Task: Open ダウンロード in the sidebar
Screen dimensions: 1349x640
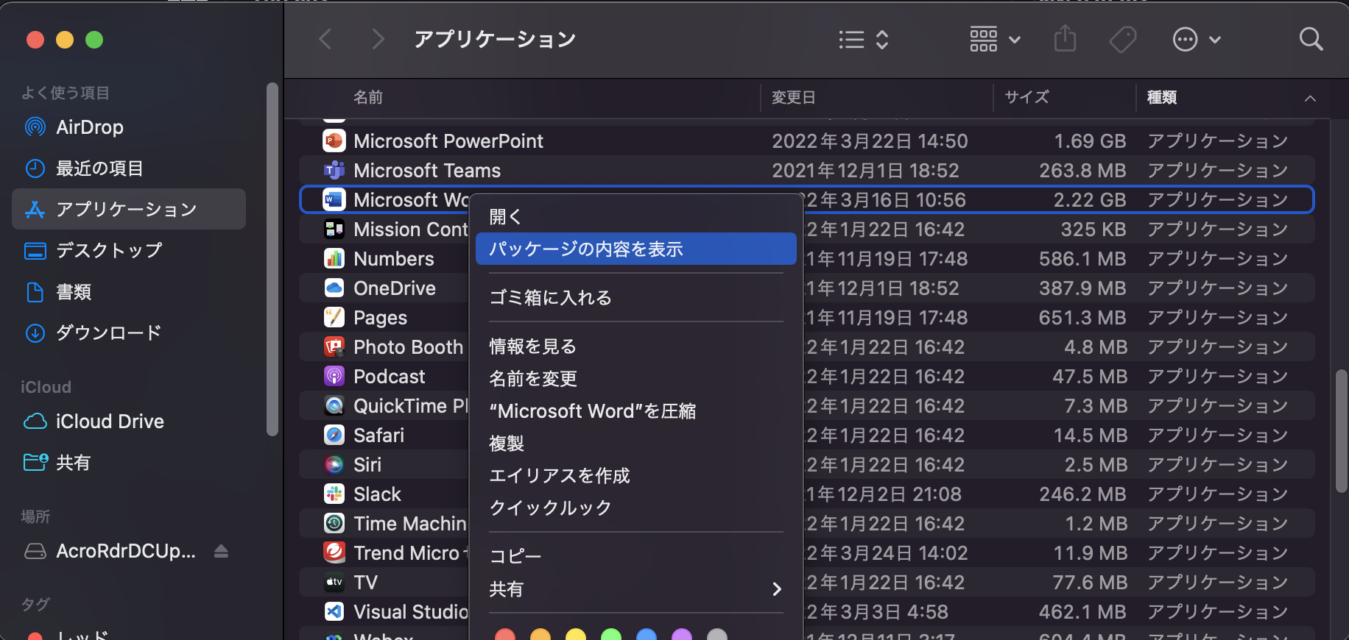Action: pos(129,333)
